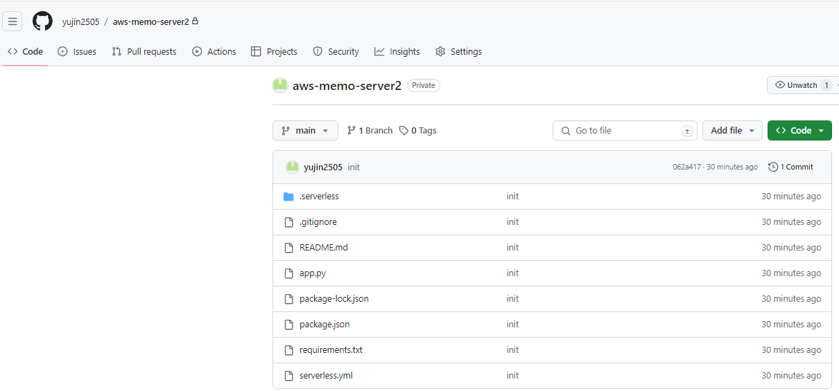Open the package.json file
The height and width of the screenshot is (391, 839).
pos(325,325)
